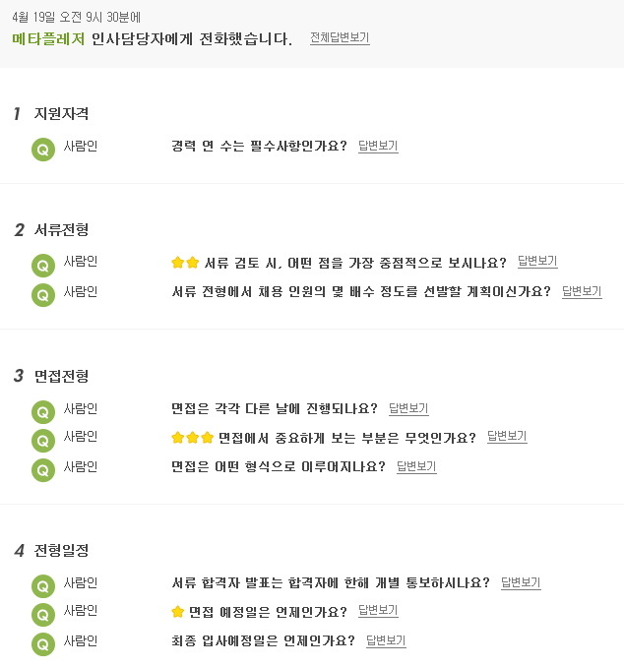Screen dimensions: 624x667
Task: Expand answer for 서류 검토 시 중점적으로 보시나요
Action: pyautogui.click(x=537, y=261)
